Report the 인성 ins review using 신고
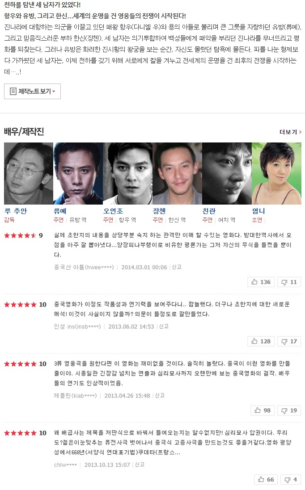Image resolution: width=305 pixels, height=490 pixels. point(164,326)
